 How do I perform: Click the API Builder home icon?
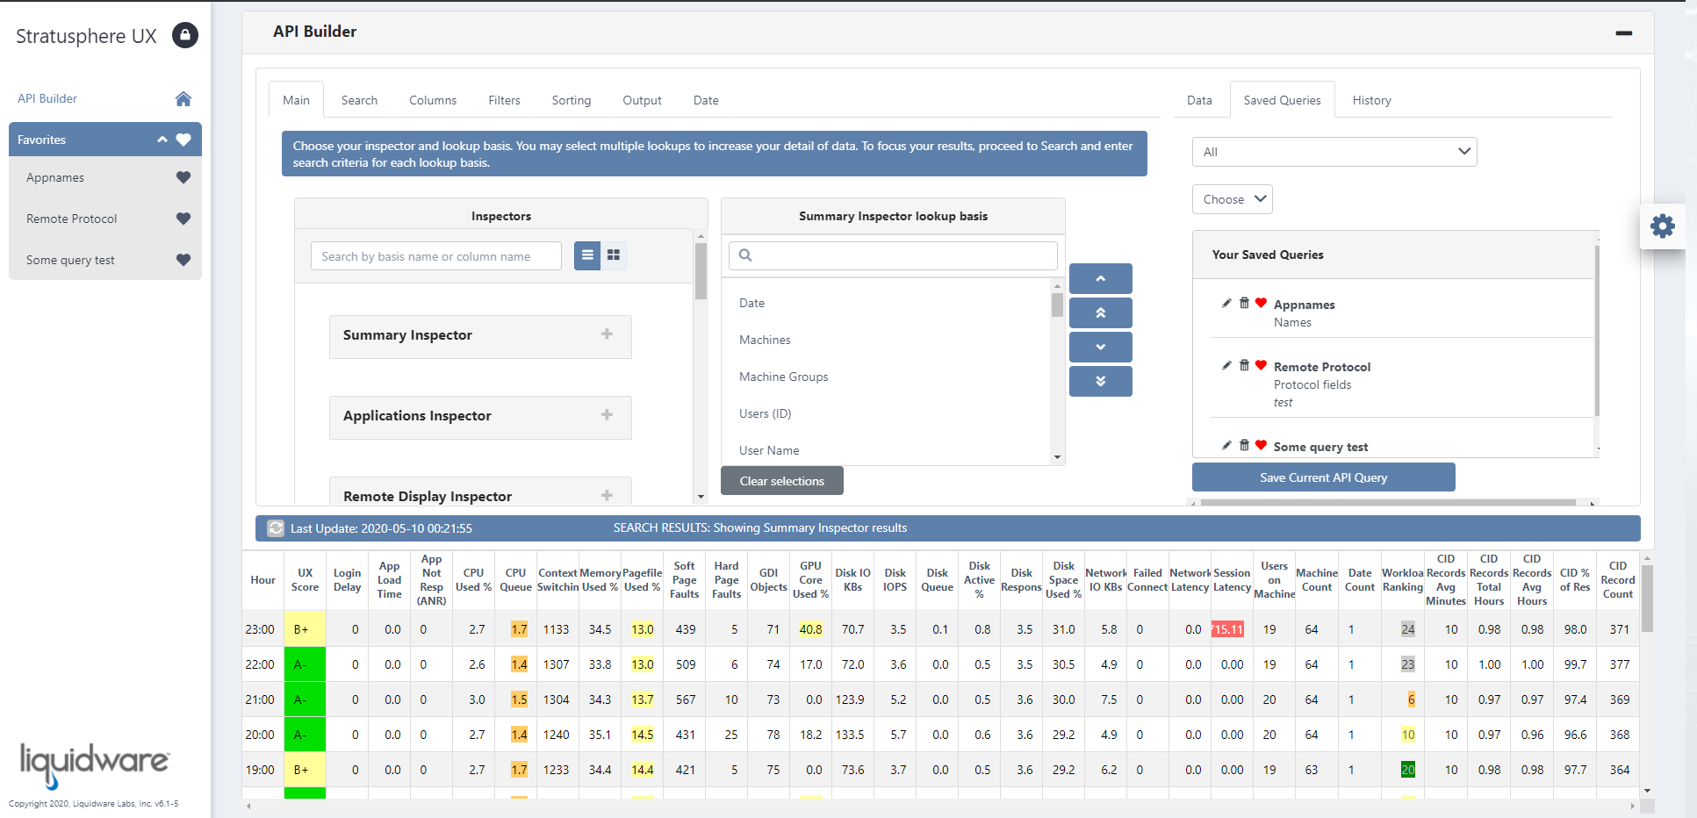click(x=183, y=98)
